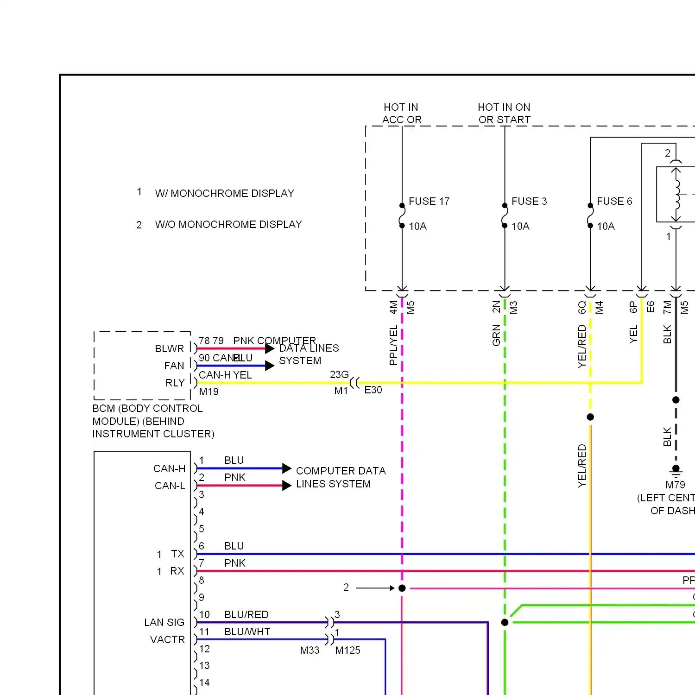This screenshot has height=695, width=695.
Task: Click the 'HOT IN ON OR START' label
Action: point(505,114)
